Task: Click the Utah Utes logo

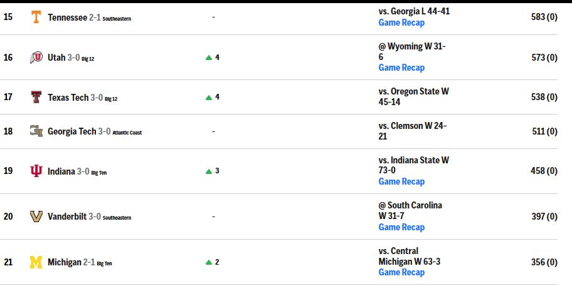Action: click(x=36, y=58)
